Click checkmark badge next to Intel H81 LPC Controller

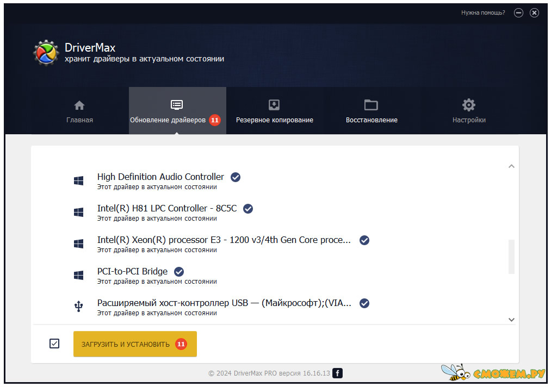click(248, 209)
